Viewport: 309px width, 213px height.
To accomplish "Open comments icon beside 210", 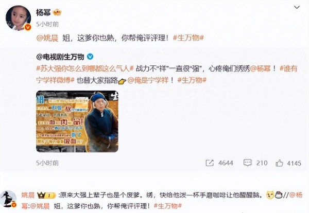I will [x=248, y=163].
